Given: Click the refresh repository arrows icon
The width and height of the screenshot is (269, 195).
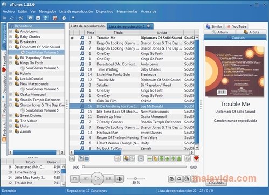Looking at the screenshot, I should tap(12, 18).
